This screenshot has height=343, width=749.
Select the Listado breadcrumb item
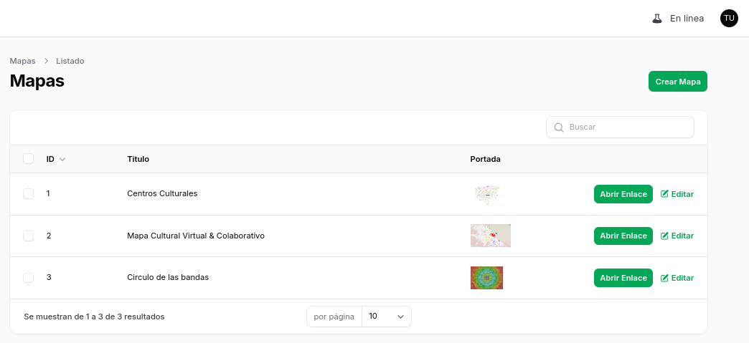[70, 61]
